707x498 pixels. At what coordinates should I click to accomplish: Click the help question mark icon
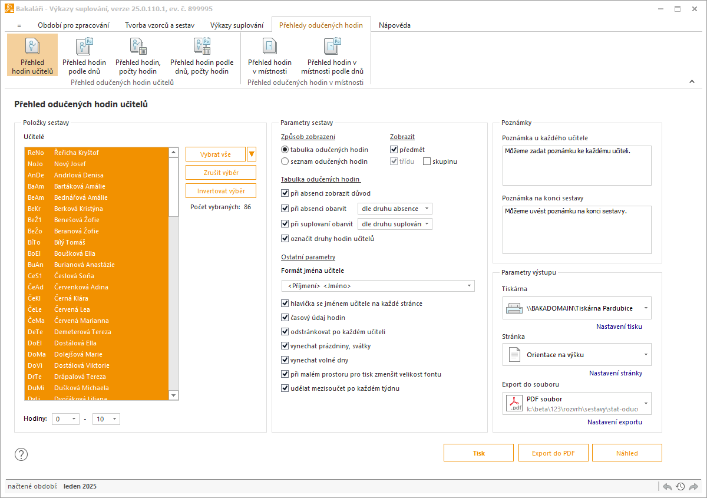(x=21, y=454)
